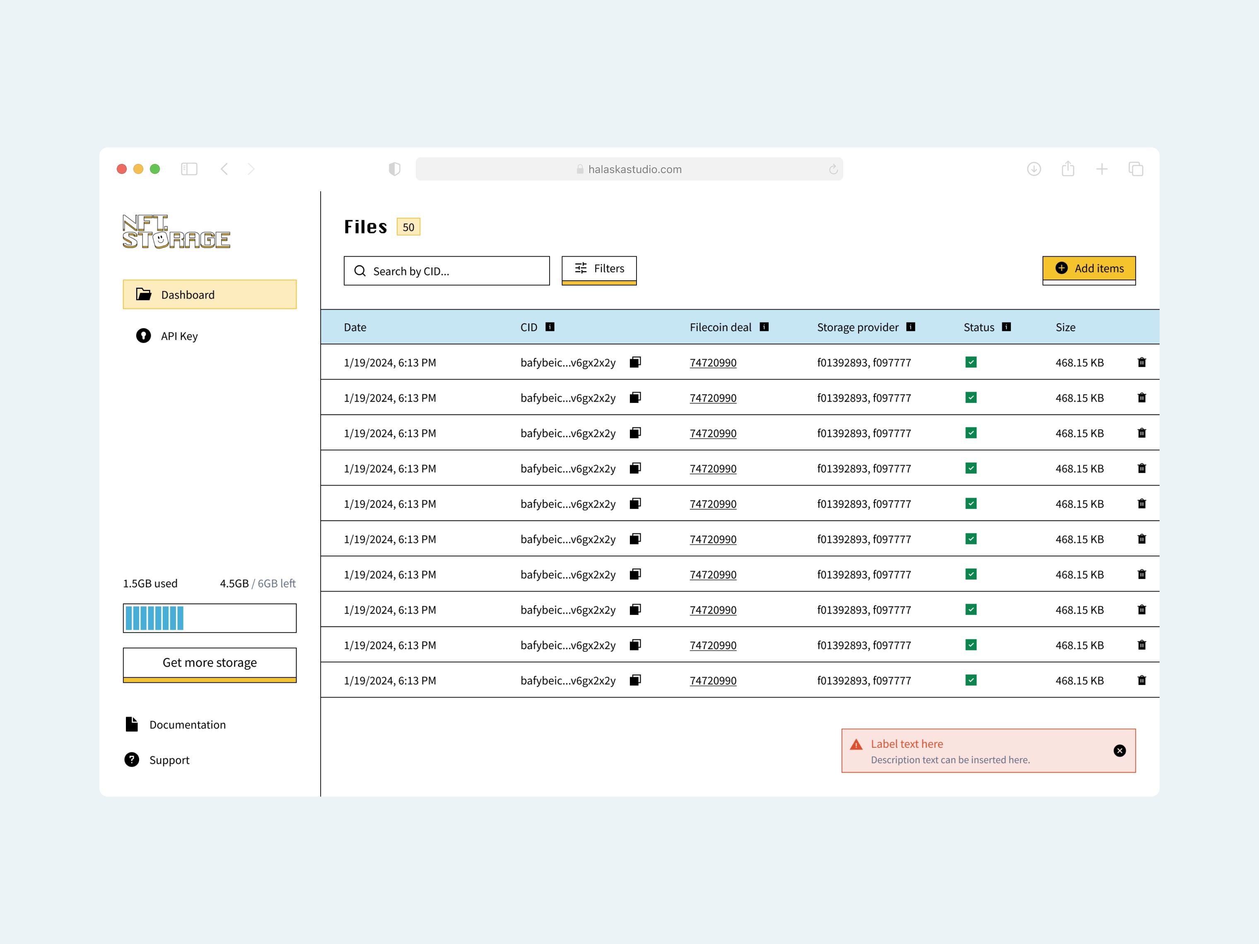Click the info icon next to CID header

[x=550, y=327]
